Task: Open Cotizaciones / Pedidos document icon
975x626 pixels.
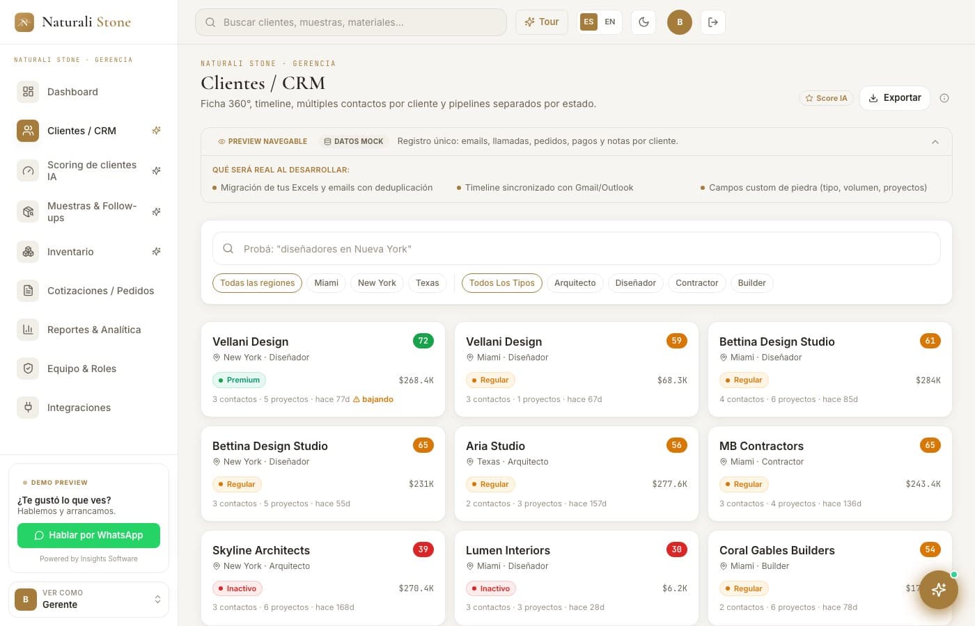Action: (x=28, y=291)
